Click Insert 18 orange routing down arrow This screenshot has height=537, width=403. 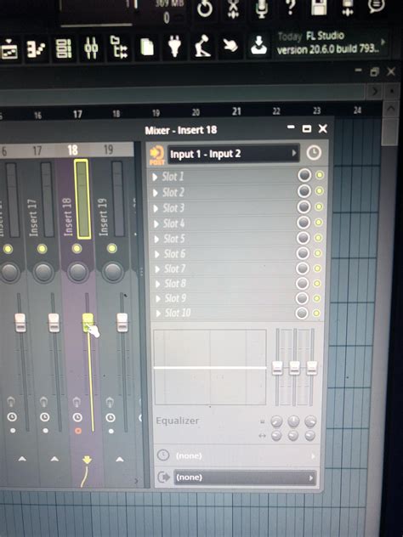pos(87,460)
